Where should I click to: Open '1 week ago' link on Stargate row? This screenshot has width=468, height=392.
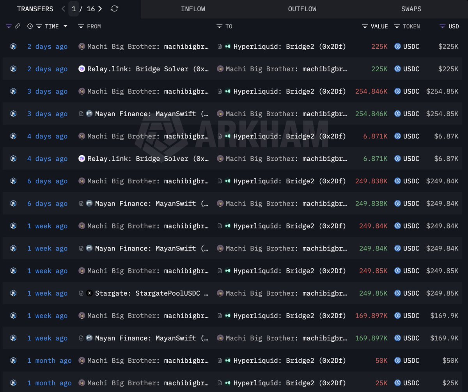pyautogui.click(x=47, y=293)
